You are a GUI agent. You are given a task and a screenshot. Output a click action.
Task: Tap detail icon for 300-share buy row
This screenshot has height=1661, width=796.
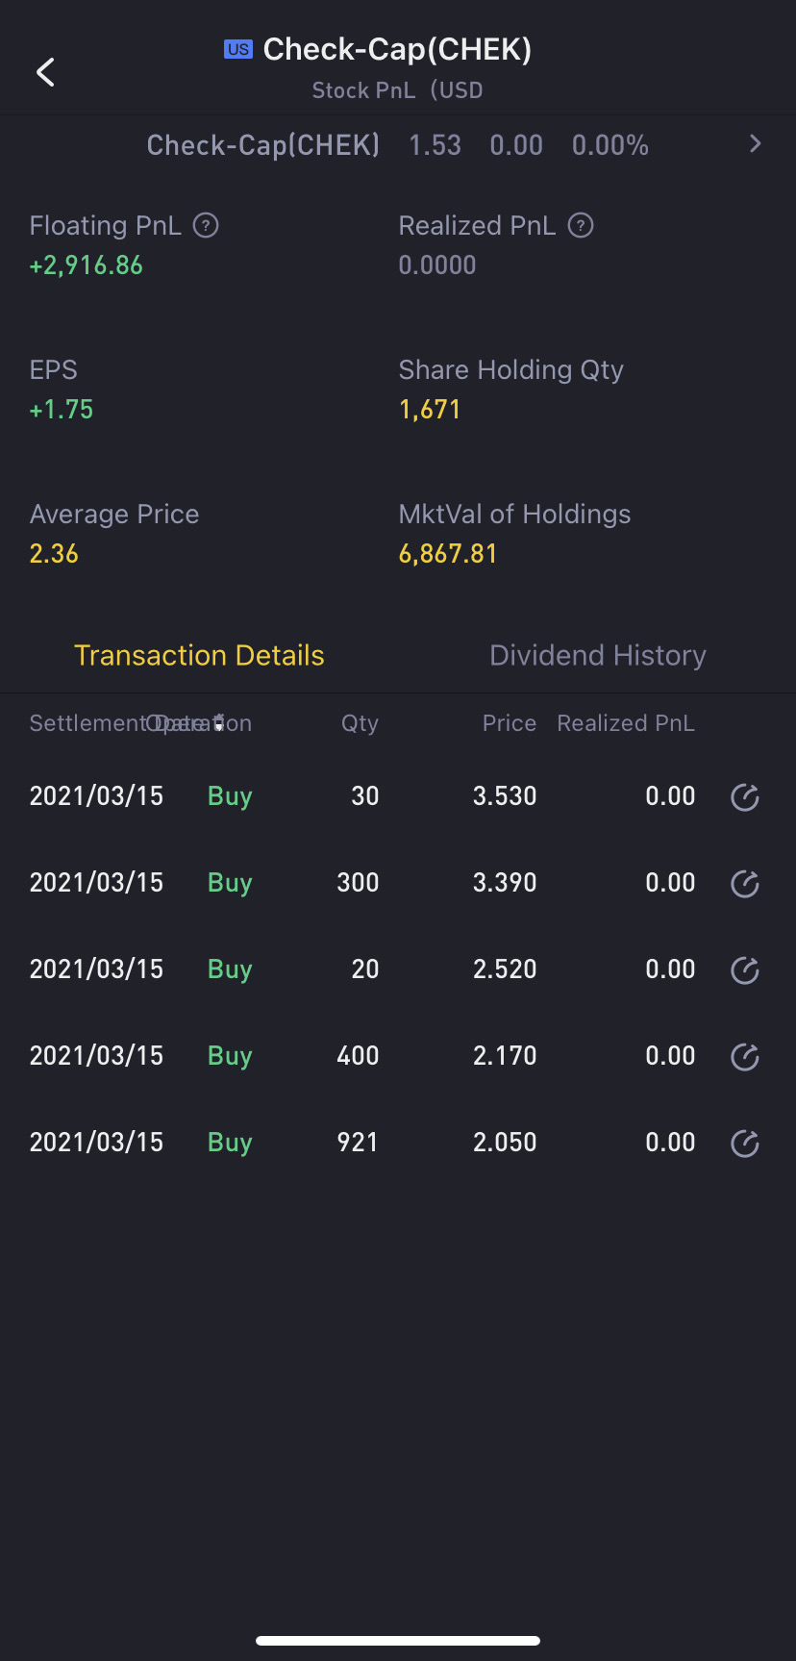[745, 884]
